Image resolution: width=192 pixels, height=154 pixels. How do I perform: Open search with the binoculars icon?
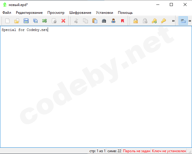tap(104, 21)
